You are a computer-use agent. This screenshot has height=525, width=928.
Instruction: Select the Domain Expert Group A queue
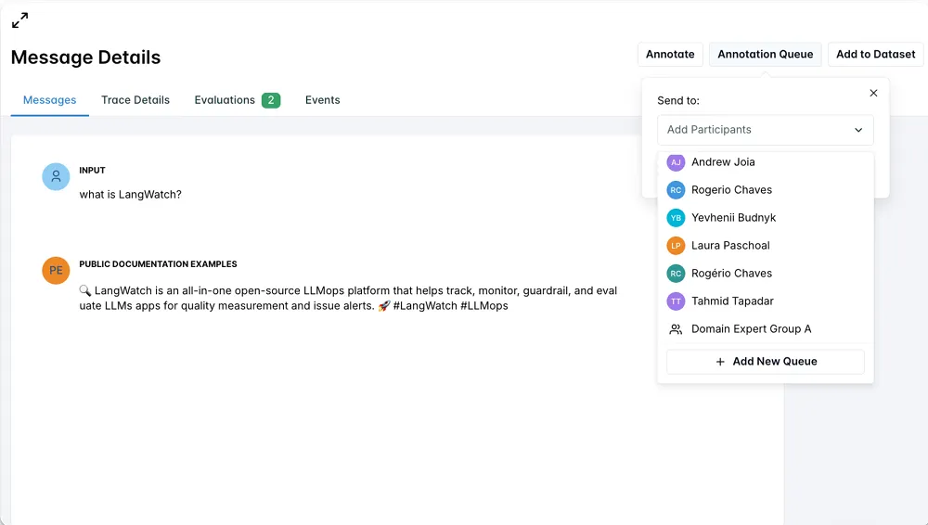tap(766, 329)
